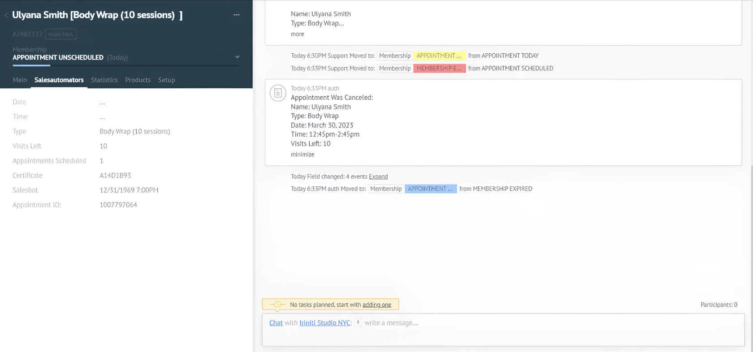Minimize the Appointment Was Canceled note

[302, 155]
